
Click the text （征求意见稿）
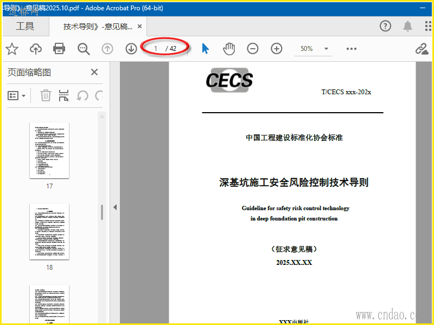(294, 249)
